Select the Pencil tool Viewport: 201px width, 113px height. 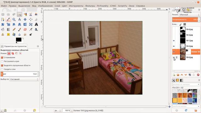tap(14, 30)
